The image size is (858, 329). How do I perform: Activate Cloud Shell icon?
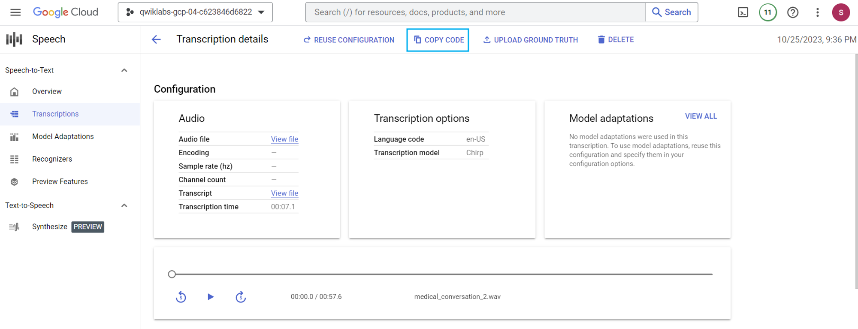coord(743,12)
